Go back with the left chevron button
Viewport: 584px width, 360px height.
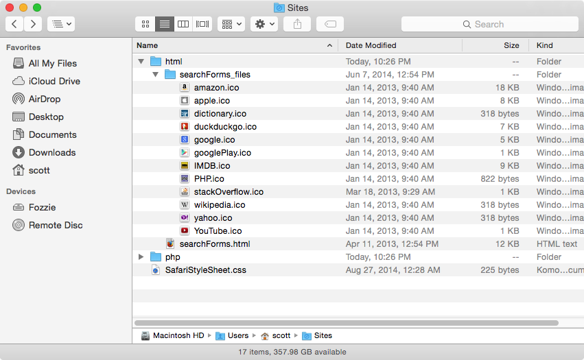pos(14,24)
